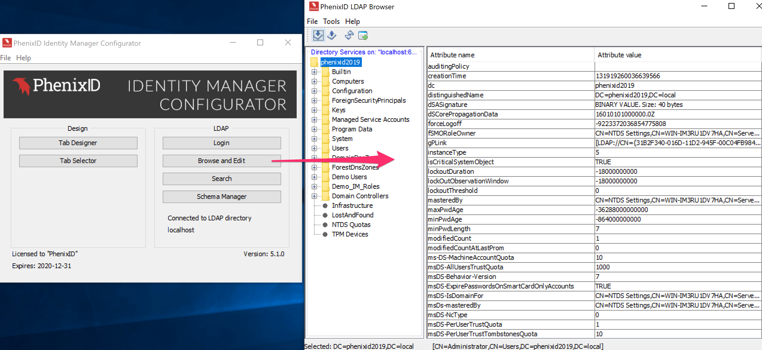
Task: Click the phenixid2019 root folder icon
Action: coord(314,62)
